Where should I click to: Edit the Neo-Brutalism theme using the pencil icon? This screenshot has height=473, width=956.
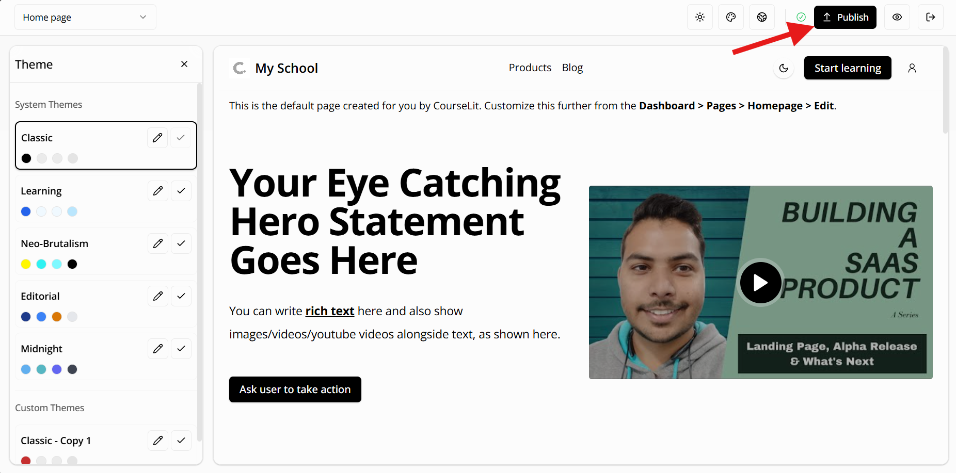(158, 243)
